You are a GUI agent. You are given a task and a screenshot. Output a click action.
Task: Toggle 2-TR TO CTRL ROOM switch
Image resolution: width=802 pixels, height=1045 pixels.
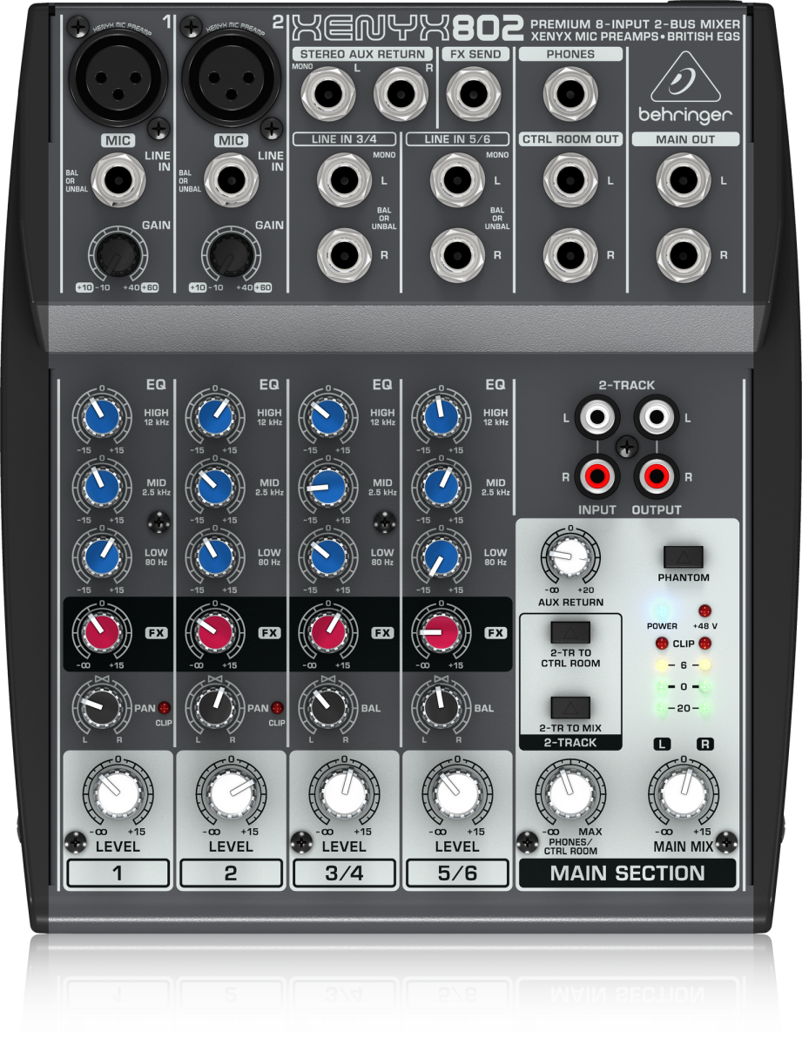pos(570,632)
